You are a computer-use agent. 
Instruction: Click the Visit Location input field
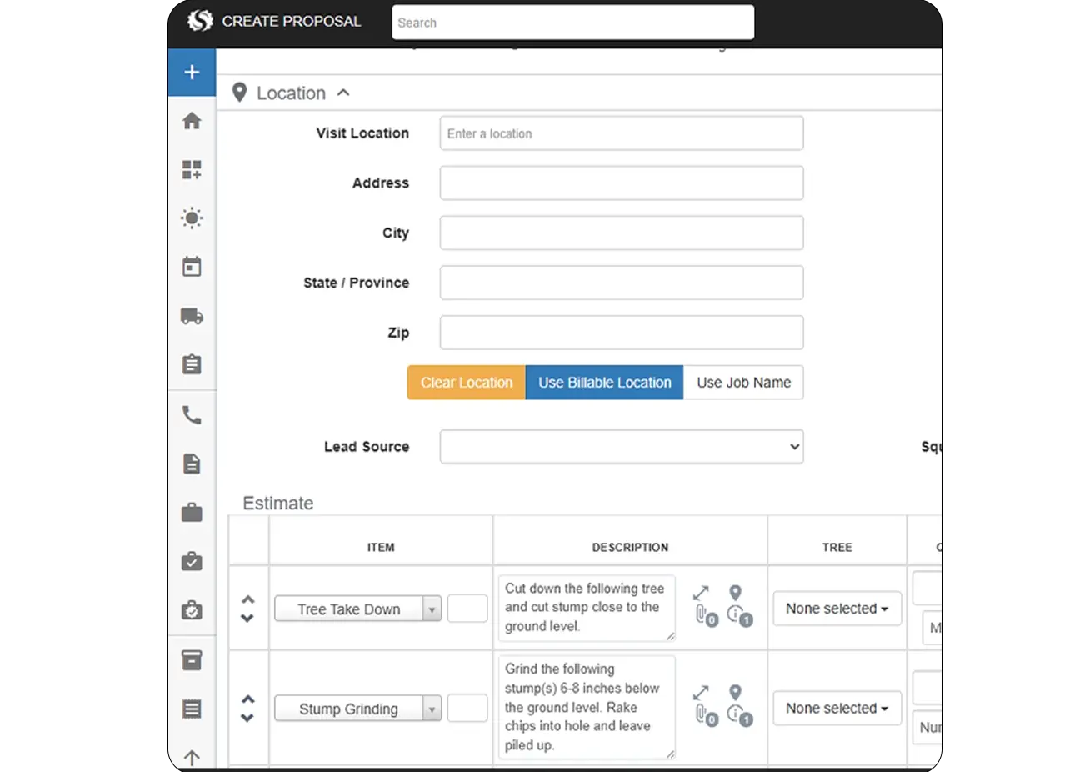click(621, 133)
